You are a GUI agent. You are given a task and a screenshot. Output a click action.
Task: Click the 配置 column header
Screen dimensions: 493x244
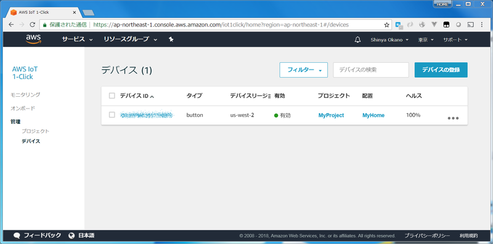(x=367, y=96)
